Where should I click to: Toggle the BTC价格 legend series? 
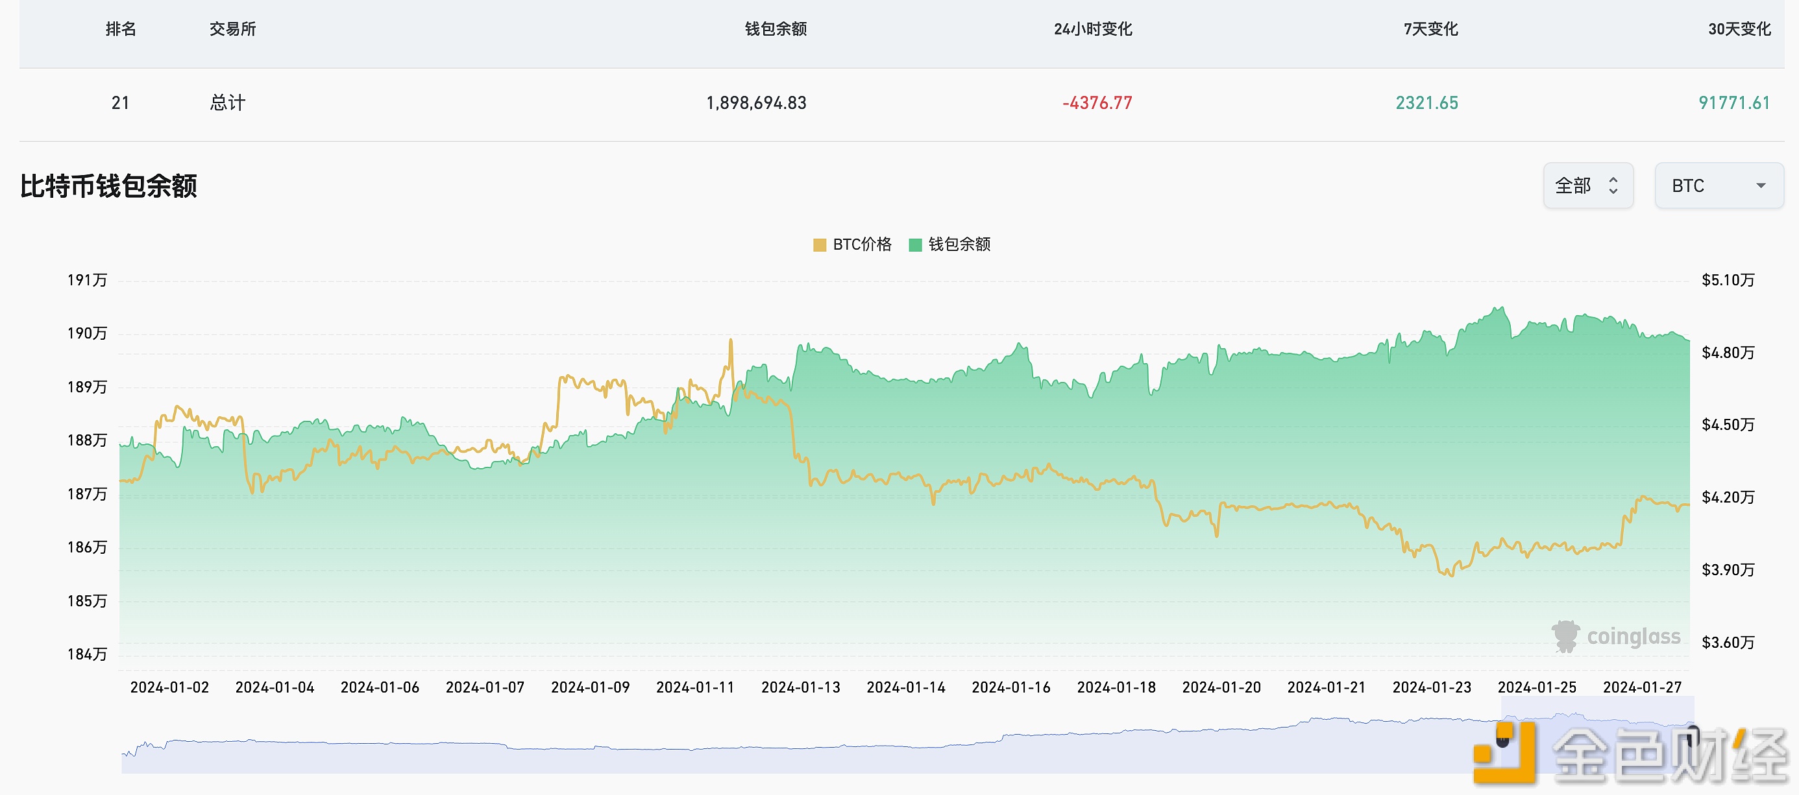pos(853,244)
